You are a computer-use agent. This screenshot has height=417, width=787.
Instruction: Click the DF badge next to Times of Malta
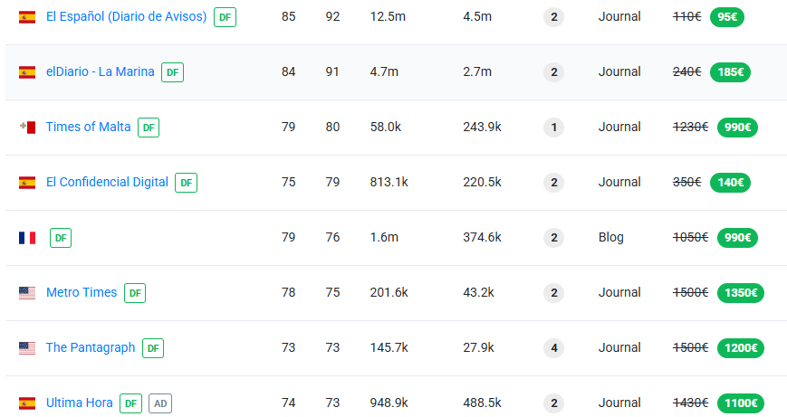pos(149,128)
